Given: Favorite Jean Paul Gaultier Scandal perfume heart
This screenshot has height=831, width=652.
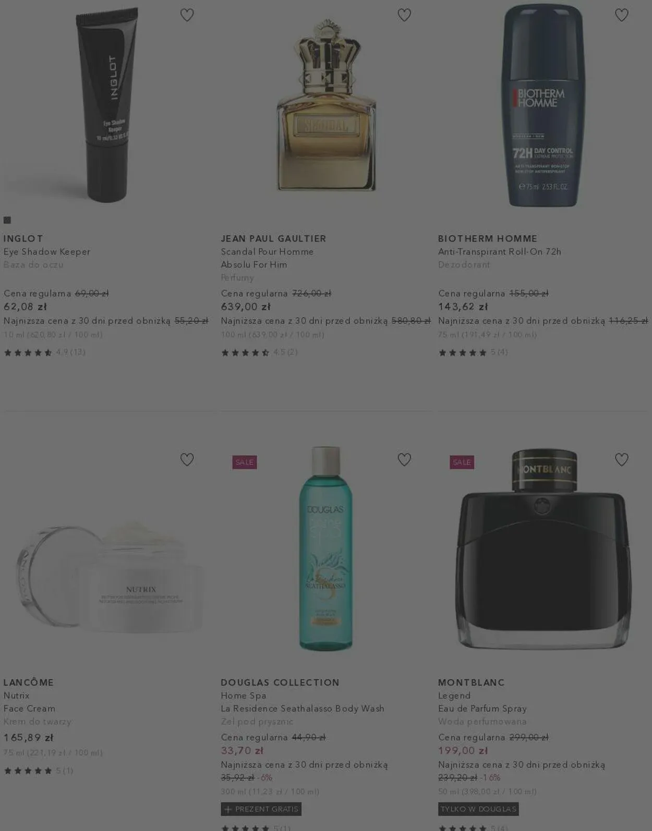Looking at the screenshot, I should [x=404, y=15].
